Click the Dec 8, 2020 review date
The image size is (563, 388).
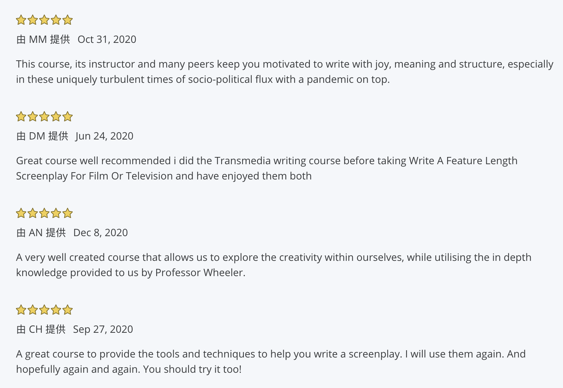(101, 233)
